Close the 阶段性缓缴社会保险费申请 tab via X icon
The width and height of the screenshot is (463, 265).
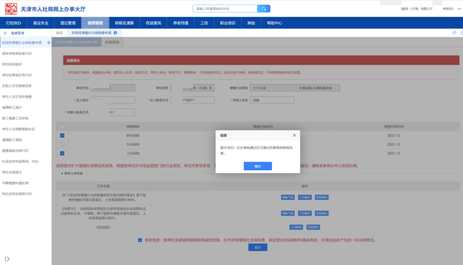[115, 33]
